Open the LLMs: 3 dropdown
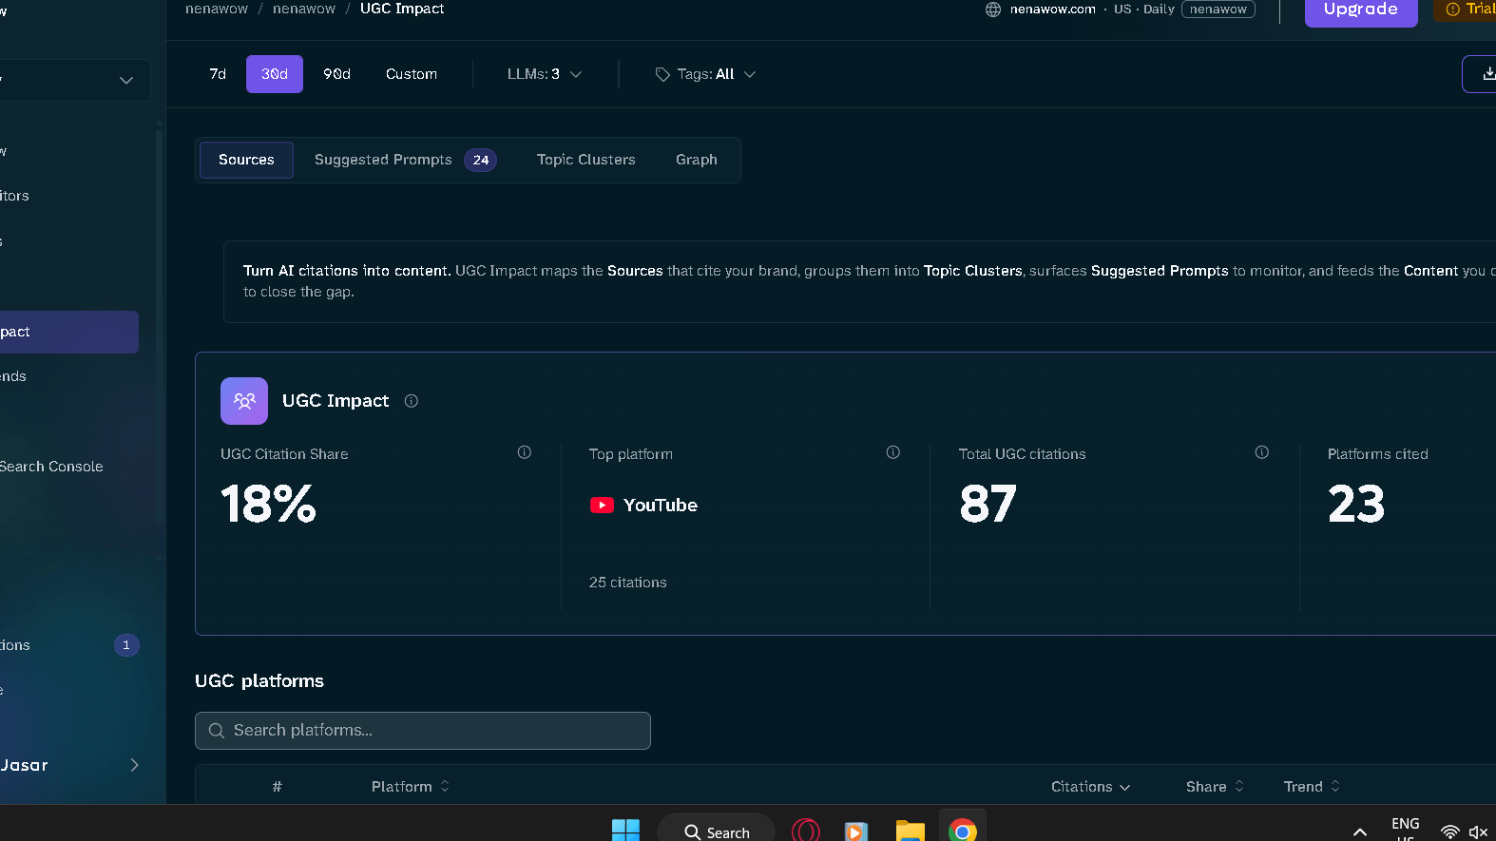The height and width of the screenshot is (841, 1496). point(545,74)
